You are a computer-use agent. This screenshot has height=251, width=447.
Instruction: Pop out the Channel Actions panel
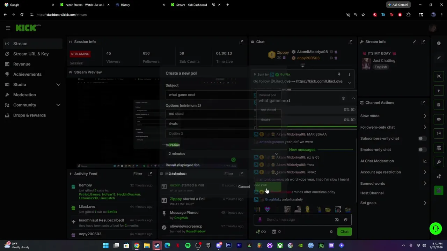(x=423, y=103)
